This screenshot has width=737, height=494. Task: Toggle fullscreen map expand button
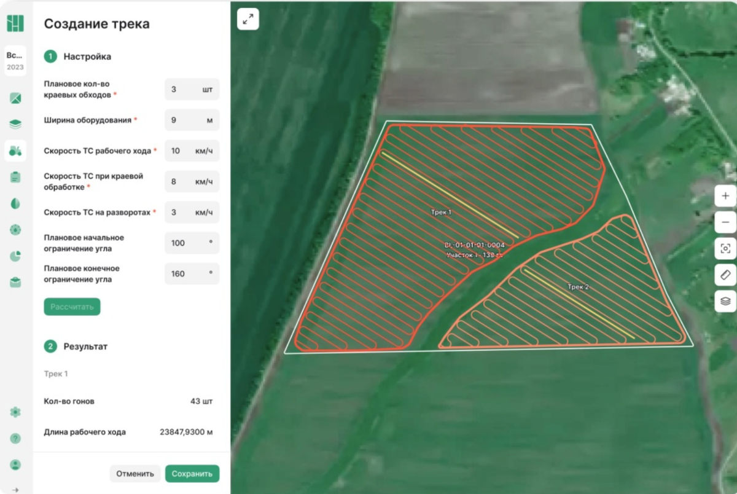[x=248, y=19]
